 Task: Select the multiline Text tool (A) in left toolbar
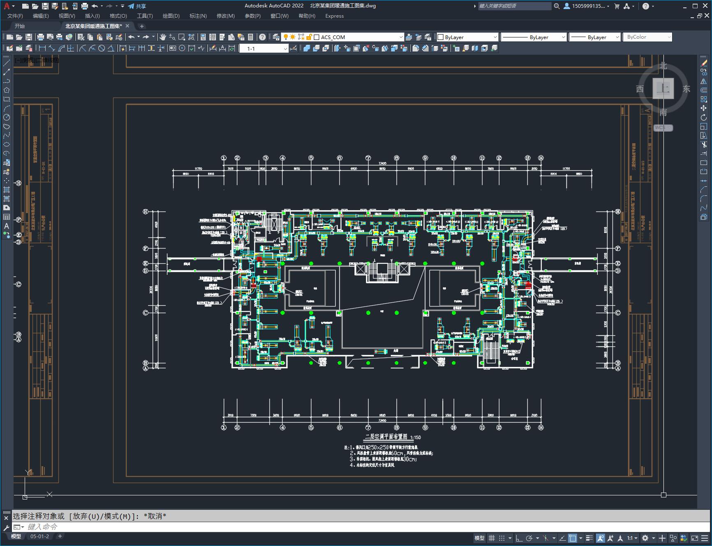pyautogui.click(x=7, y=226)
